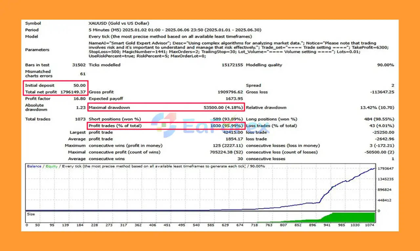Click the Modelling quality 90.00% value

[x=386, y=65]
